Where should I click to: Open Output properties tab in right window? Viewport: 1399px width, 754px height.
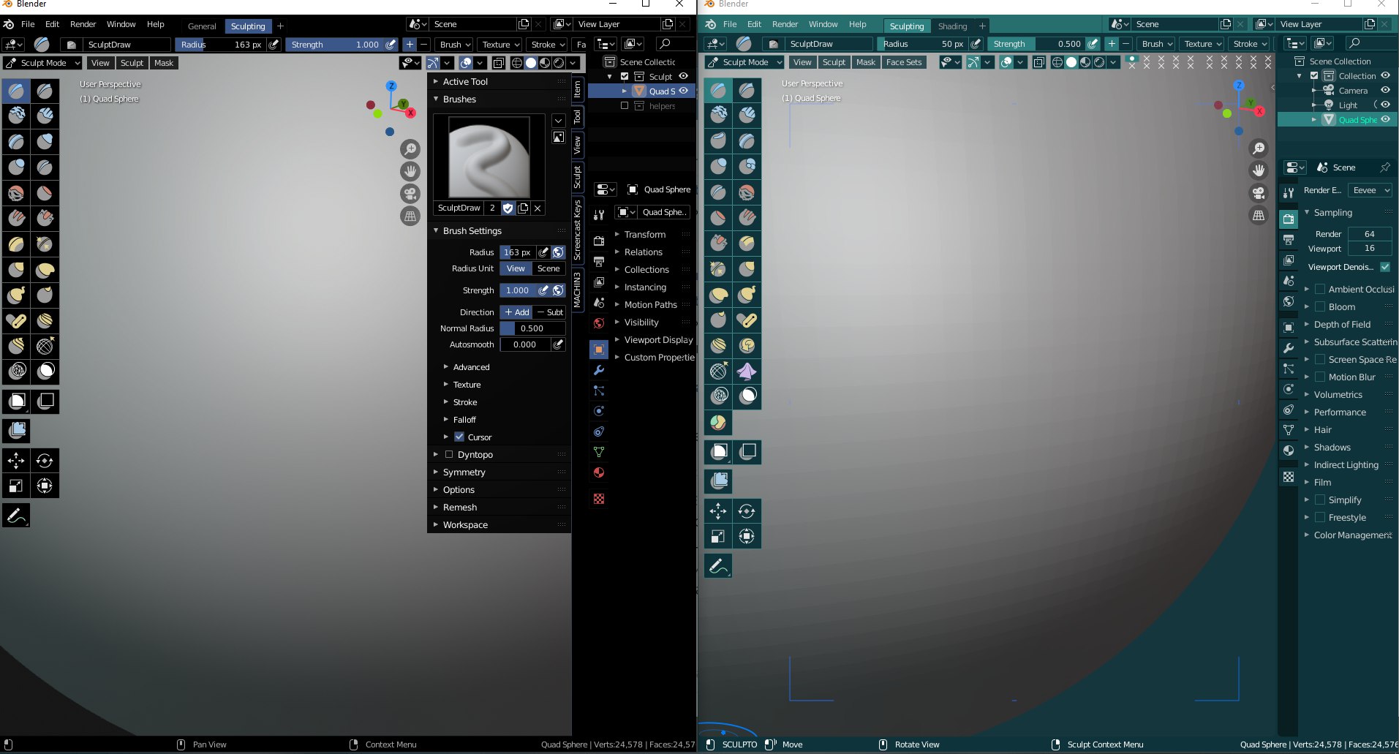1289,239
